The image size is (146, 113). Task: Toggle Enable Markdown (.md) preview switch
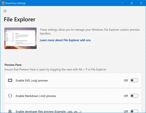pos(134,96)
